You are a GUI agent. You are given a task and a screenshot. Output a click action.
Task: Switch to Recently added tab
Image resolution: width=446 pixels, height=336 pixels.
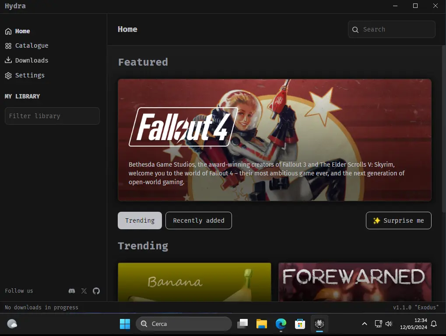pyautogui.click(x=199, y=220)
